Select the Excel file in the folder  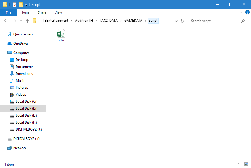(61, 35)
